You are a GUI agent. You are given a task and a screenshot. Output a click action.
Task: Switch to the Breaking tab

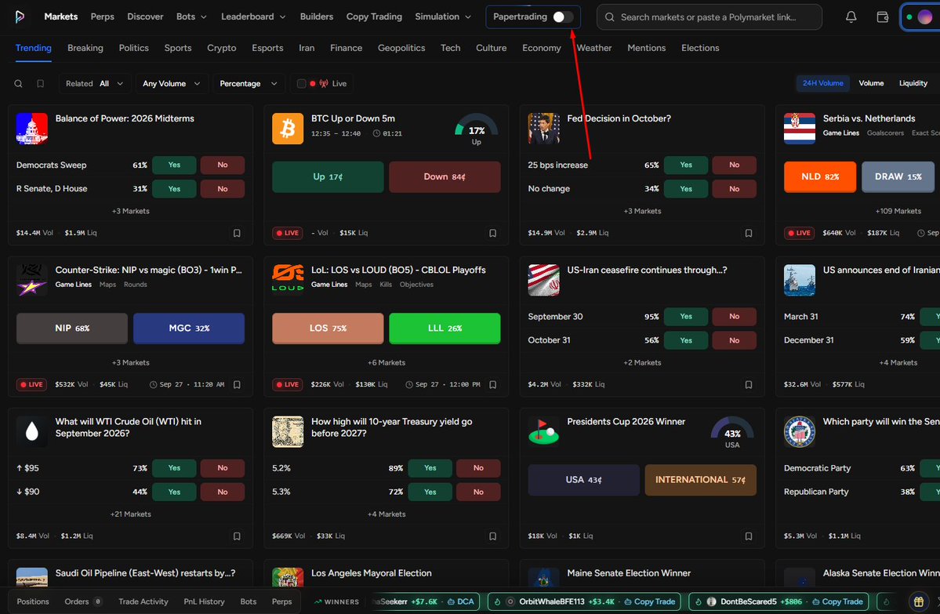click(x=85, y=48)
